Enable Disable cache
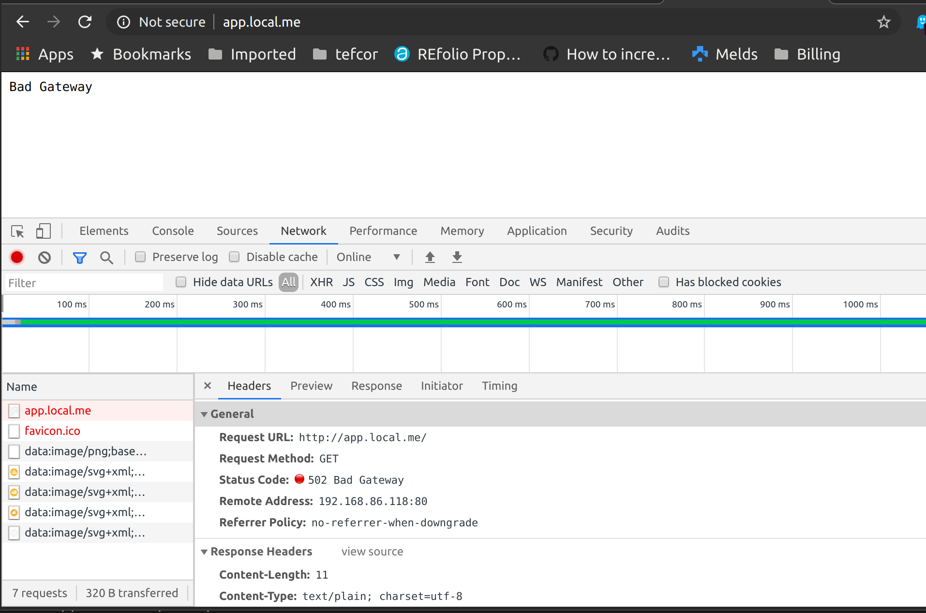This screenshot has width=926, height=613. click(235, 257)
